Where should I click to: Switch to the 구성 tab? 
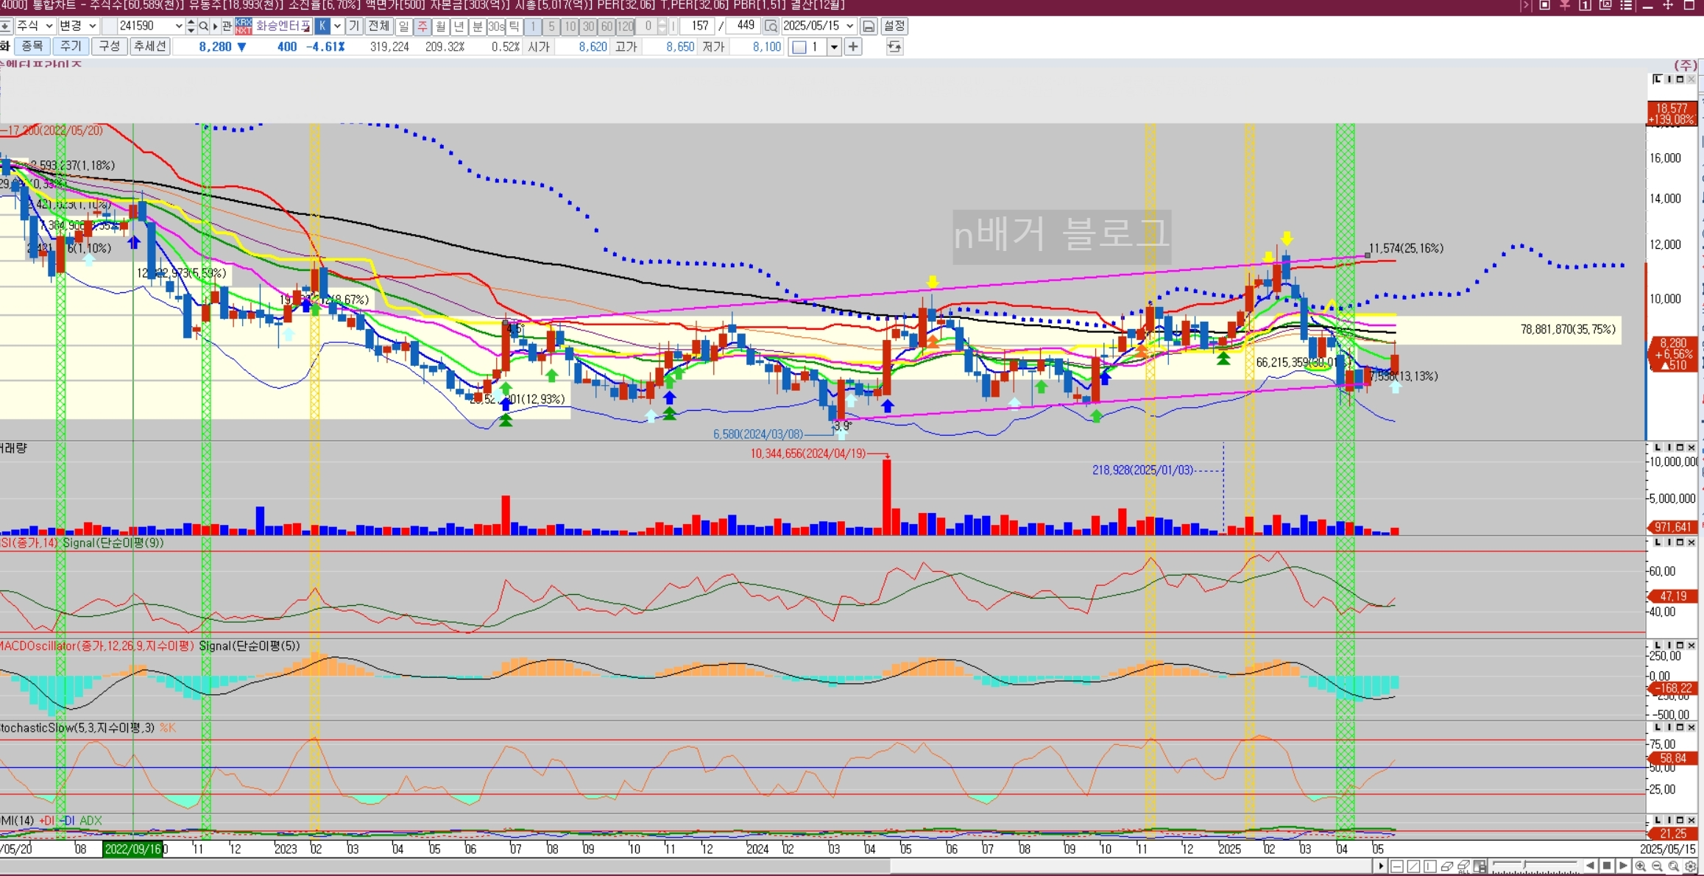[x=109, y=46]
